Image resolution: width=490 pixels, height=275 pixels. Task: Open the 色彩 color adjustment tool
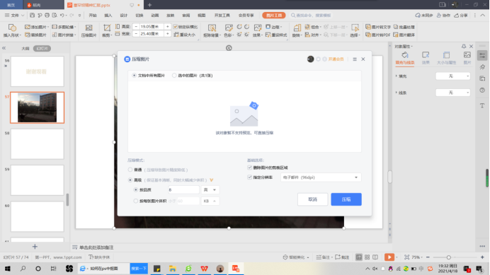click(228, 30)
